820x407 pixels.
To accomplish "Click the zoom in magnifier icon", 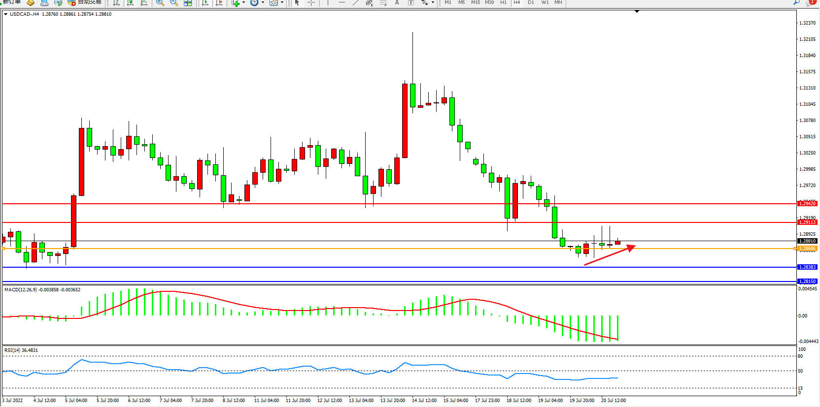I will click(160, 2).
